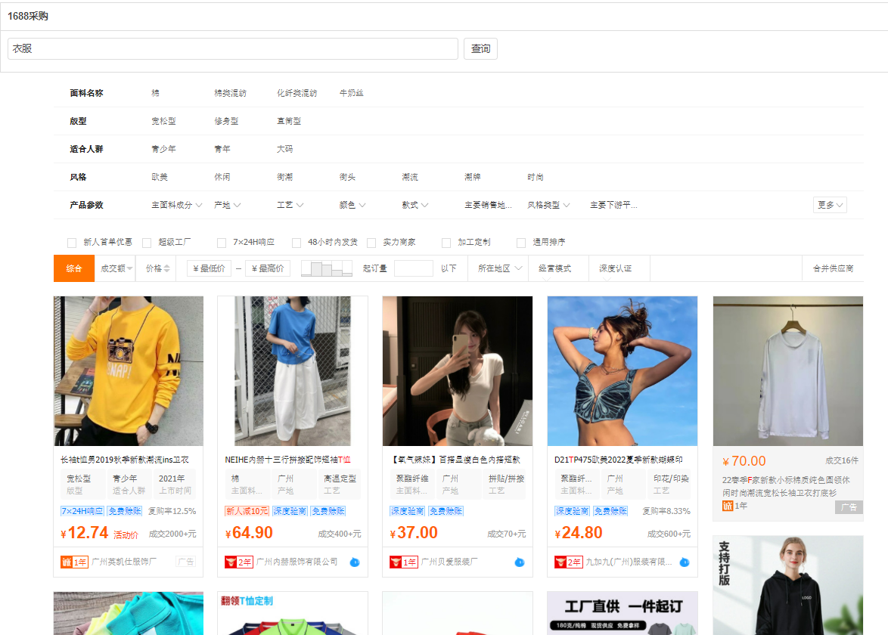Viewport: 888px width, 635px height.
Task: Click the 2年 seller badge beside 九加九(广州)服装
Action: tap(569, 562)
